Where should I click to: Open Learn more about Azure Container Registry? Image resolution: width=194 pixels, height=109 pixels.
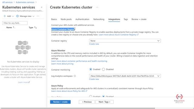tap(119, 35)
